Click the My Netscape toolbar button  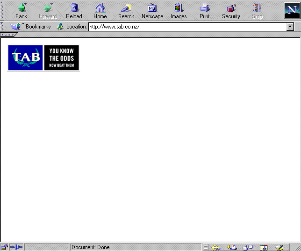tap(152, 11)
